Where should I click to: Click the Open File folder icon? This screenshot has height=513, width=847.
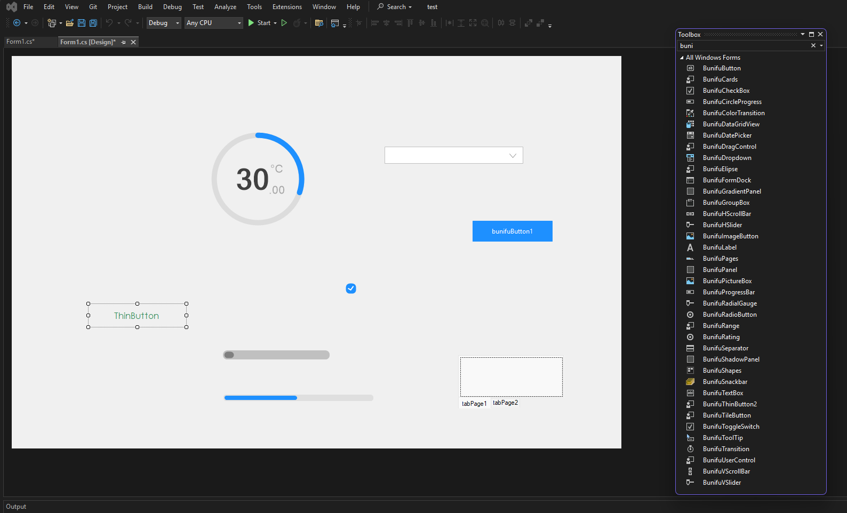point(69,23)
